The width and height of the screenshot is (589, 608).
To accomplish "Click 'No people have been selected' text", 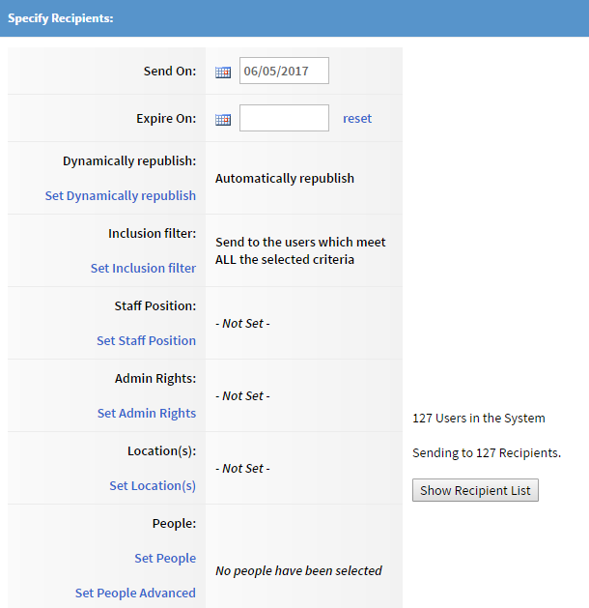I will 298,570.
